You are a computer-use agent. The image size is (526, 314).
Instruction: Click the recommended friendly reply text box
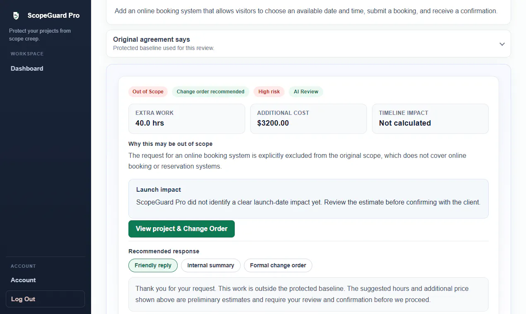[x=309, y=294]
